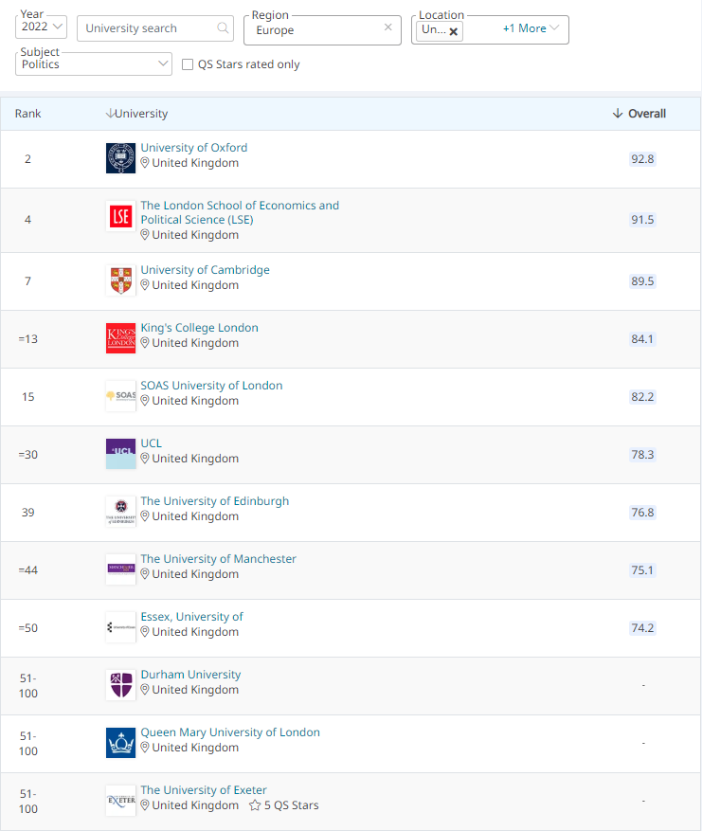This screenshot has height=831, width=702.
Task: Click the sort arrow beside University header
Action: coord(110,113)
